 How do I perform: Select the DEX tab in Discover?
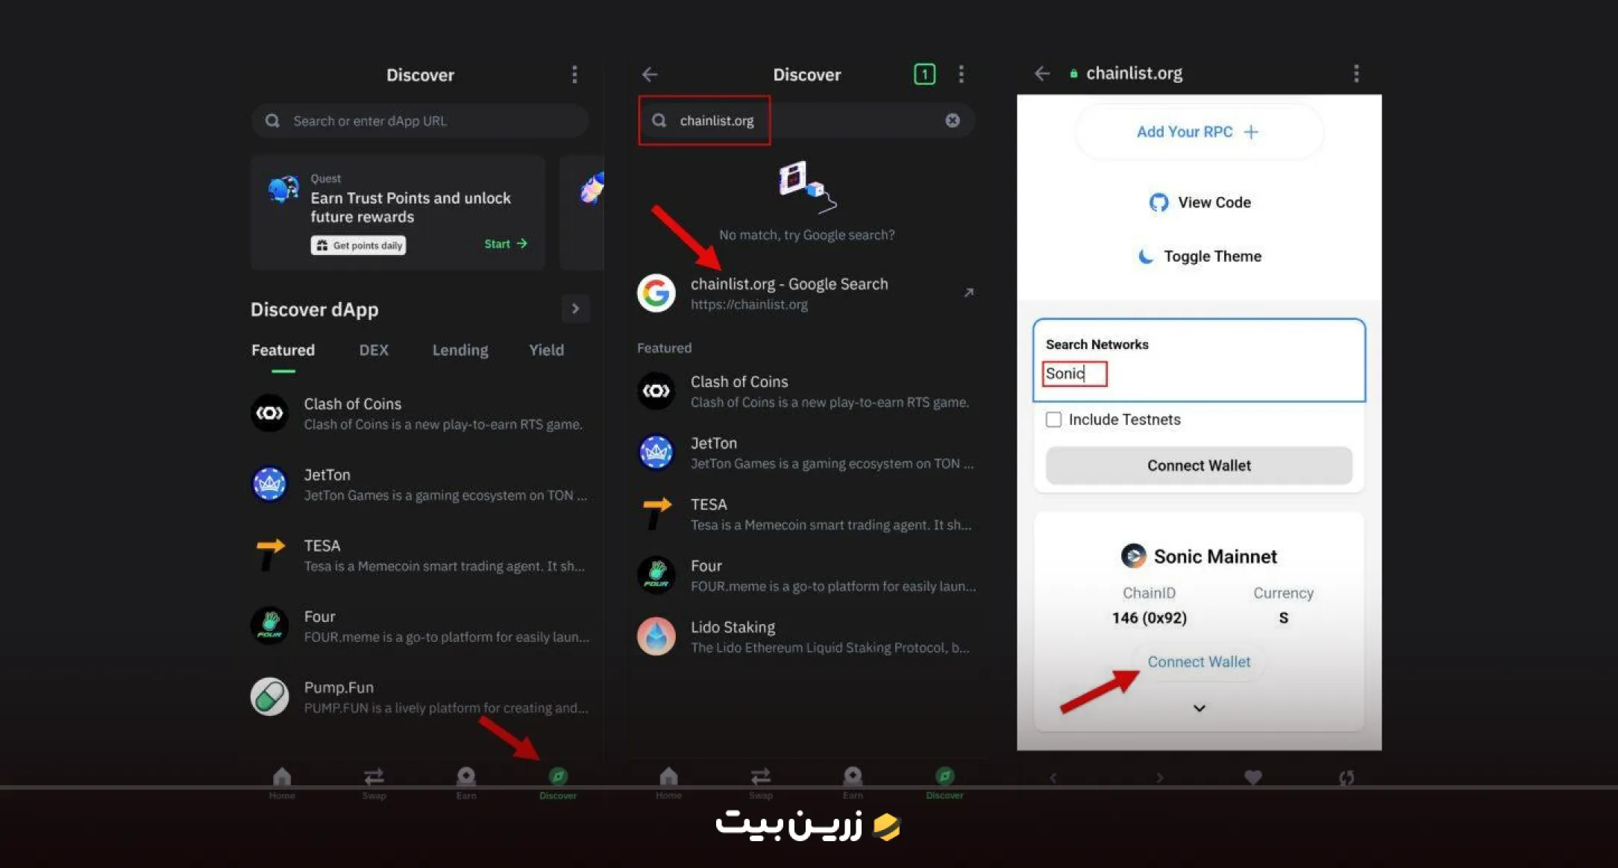[x=374, y=349]
